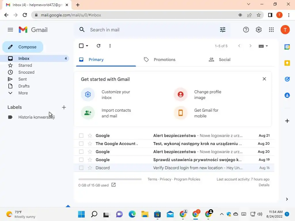Open Google Keep side panel

(287, 63)
